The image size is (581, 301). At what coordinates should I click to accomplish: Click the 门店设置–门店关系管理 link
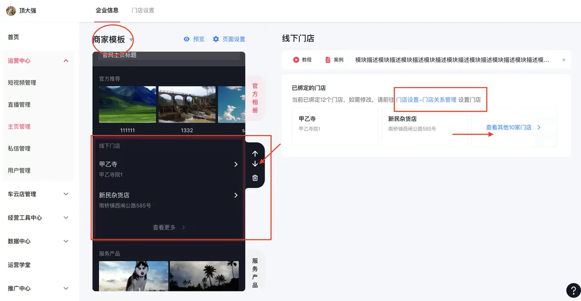click(x=426, y=100)
